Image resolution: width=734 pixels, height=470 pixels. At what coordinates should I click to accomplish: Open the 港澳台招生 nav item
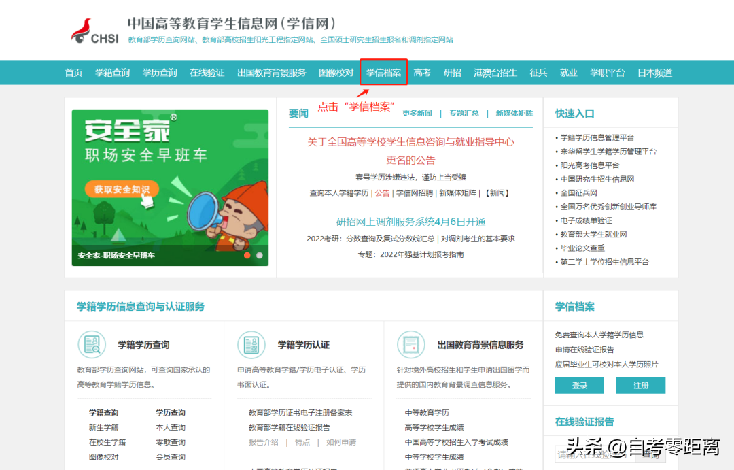pyautogui.click(x=495, y=73)
